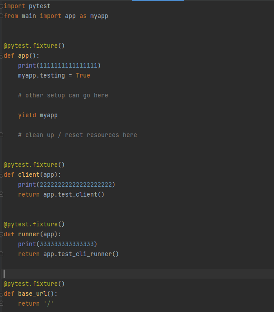274x312 pixels.
Task: Collapse the fold marker beside "import pytest"
Action: point(1,6)
